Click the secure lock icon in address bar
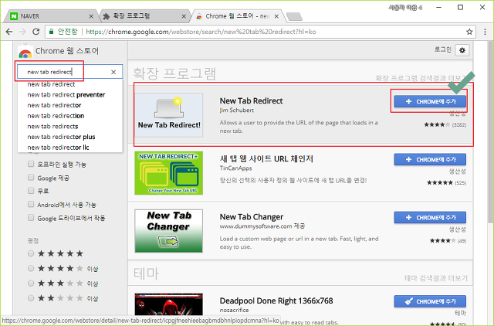The width and height of the screenshot is (494, 326). [51, 32]
